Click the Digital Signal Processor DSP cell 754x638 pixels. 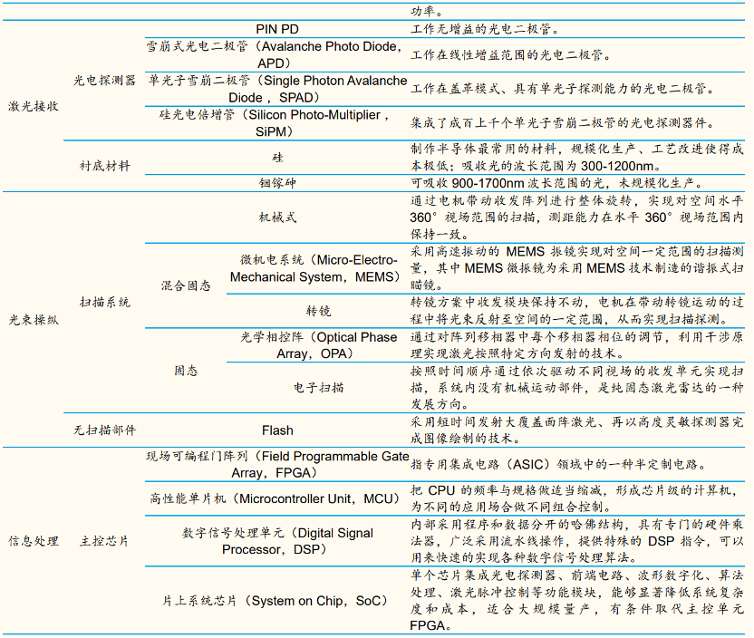pos(277,541)
